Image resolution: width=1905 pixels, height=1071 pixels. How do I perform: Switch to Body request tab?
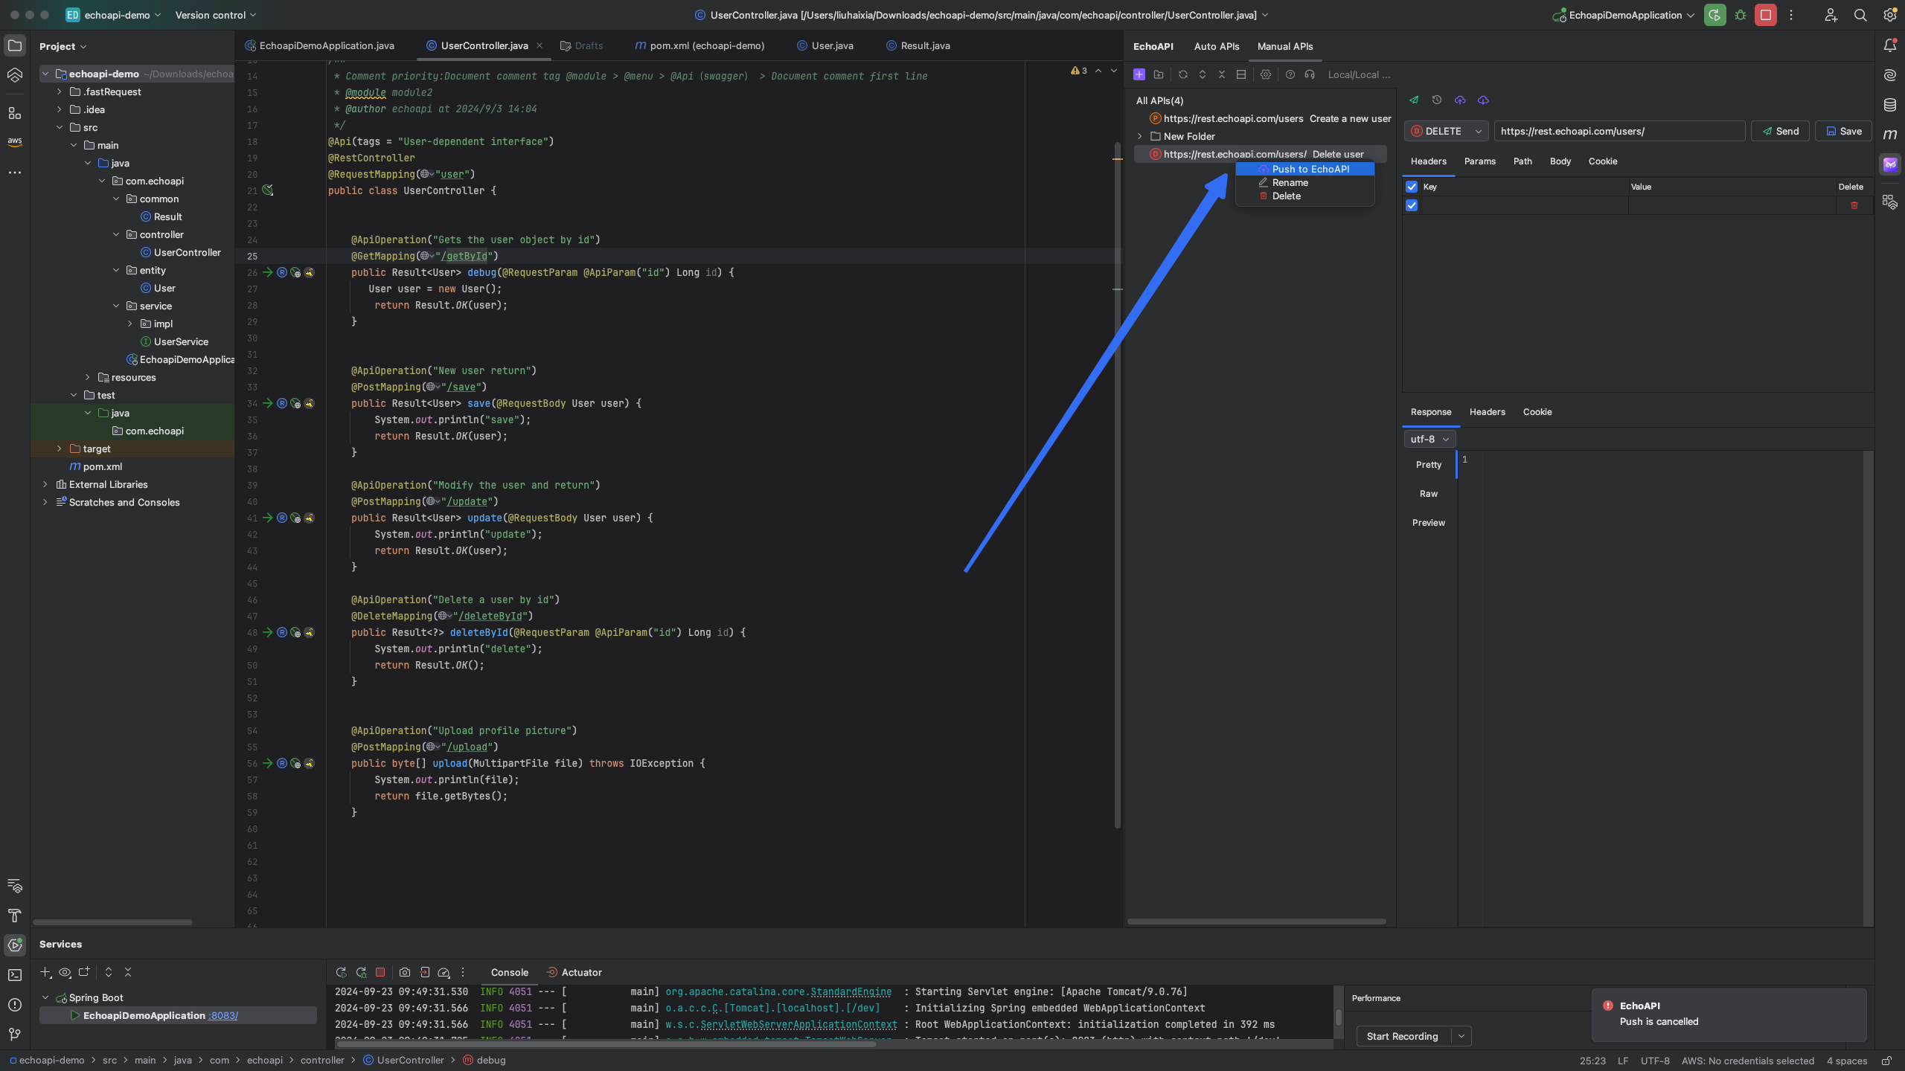1560,161
